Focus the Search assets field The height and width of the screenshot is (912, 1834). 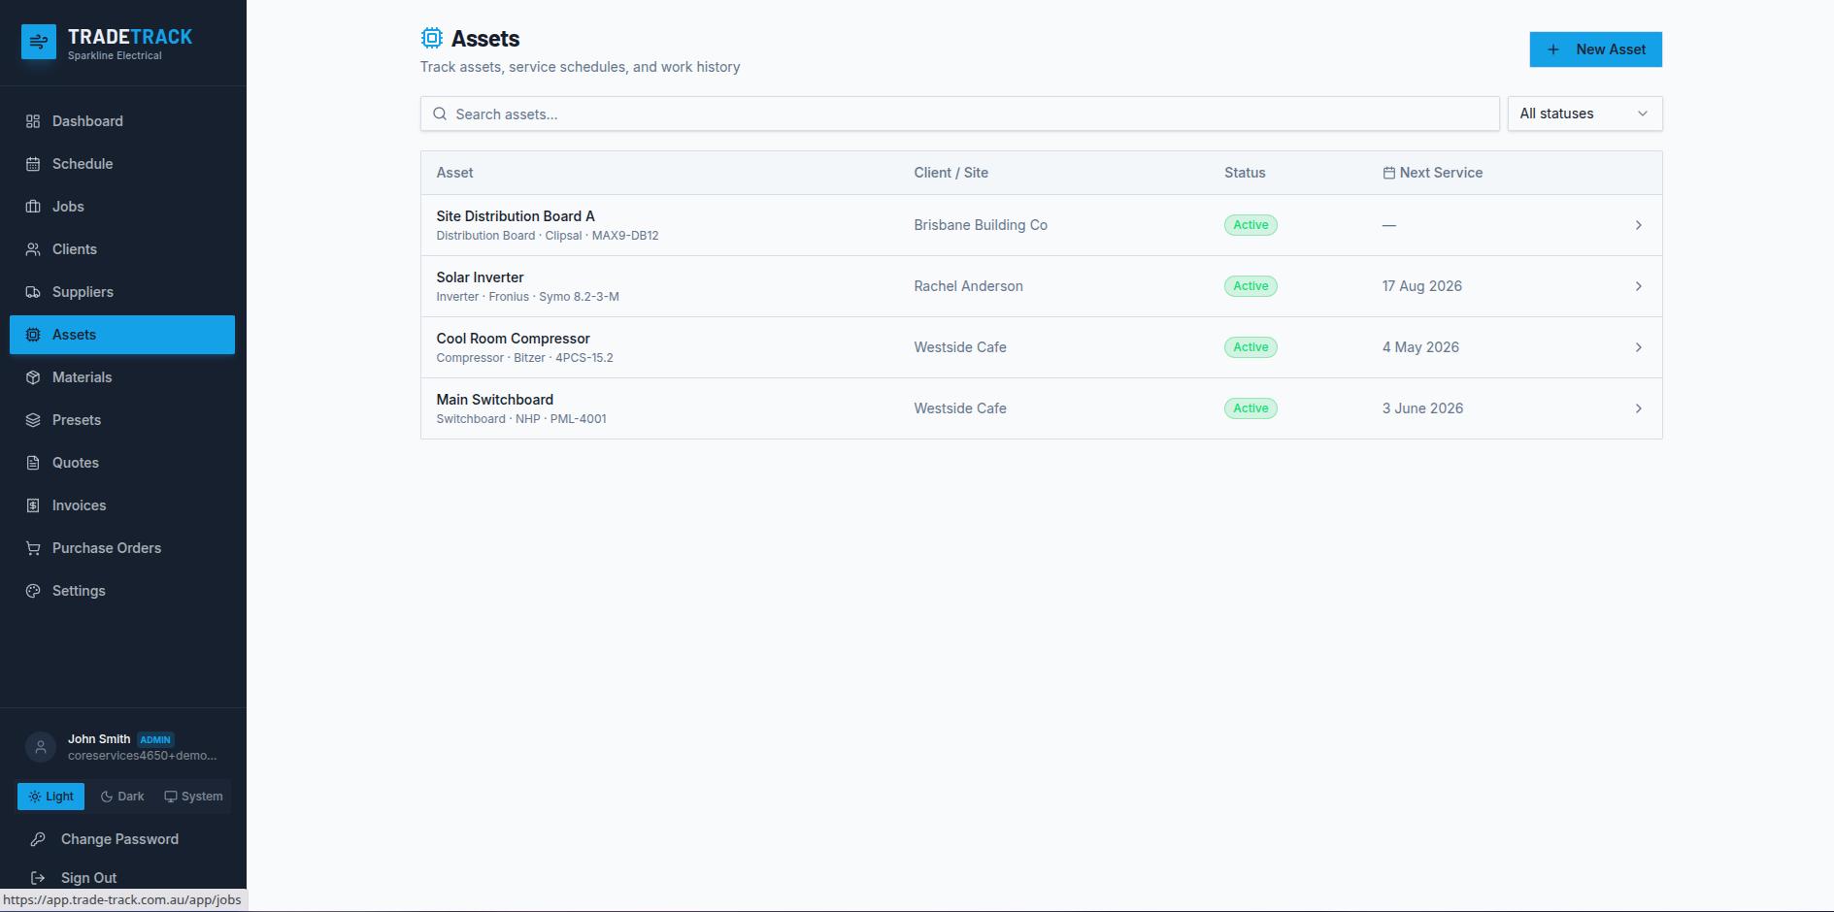(959, 114)
